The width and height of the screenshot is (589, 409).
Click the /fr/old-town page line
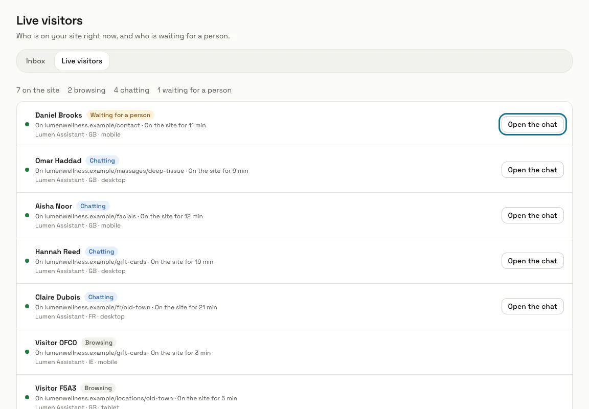(126, 307)
